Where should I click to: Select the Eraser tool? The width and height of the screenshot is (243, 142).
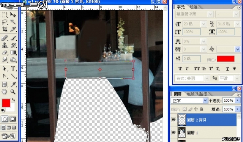pyautogui.click(x=5, y=52)
